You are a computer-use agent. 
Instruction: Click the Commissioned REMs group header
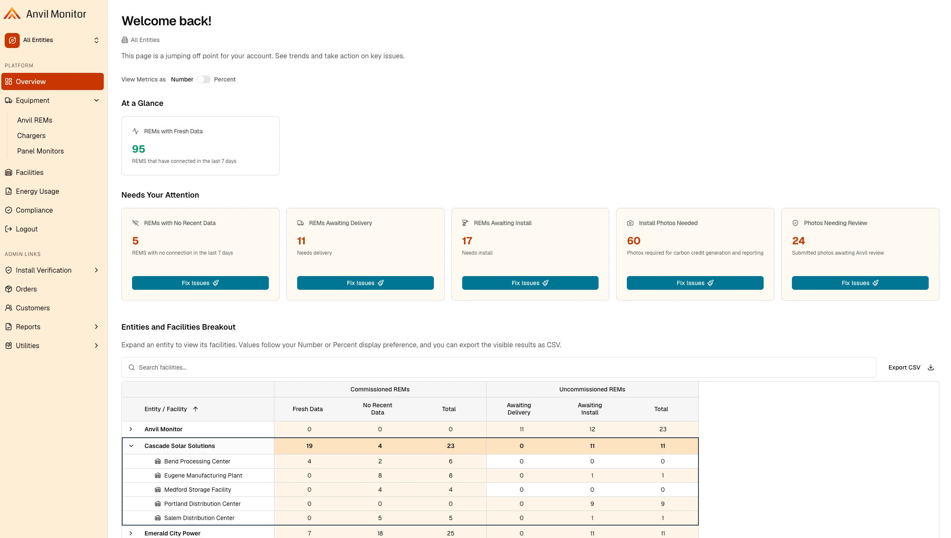click(380, 389)
